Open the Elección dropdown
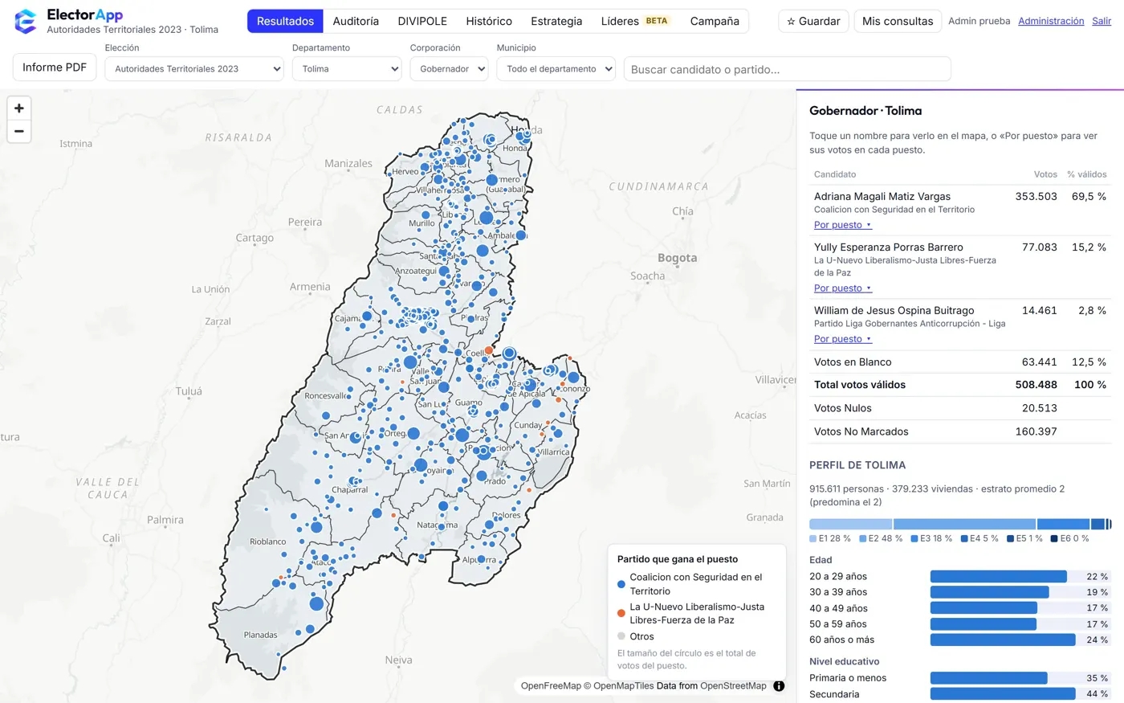 [194, 69]
